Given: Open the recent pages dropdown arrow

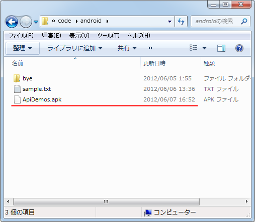Looking at the screenshot, I should tap(36, 22).
